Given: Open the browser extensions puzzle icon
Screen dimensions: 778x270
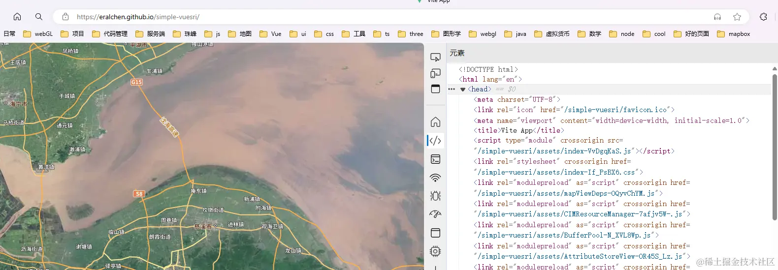Looking at the screenshot, I should (x=763, y=17).
